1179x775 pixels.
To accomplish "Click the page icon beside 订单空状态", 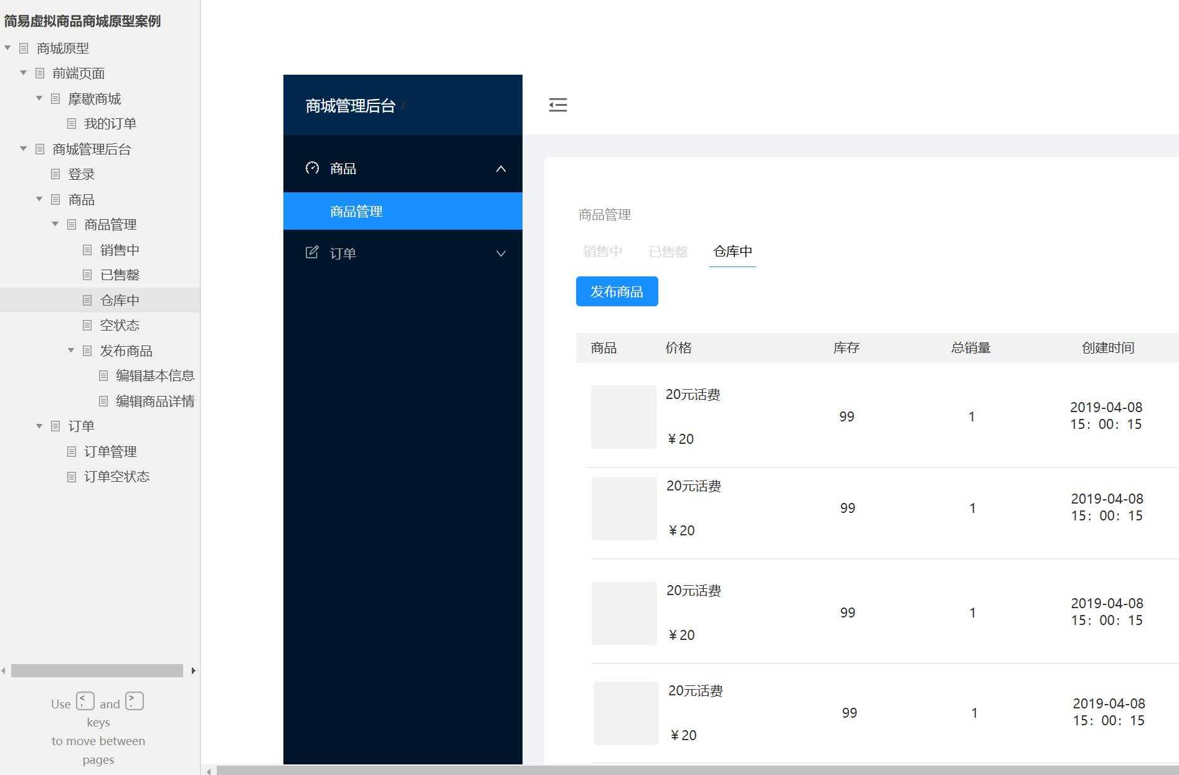I will (x=71, y=476).
